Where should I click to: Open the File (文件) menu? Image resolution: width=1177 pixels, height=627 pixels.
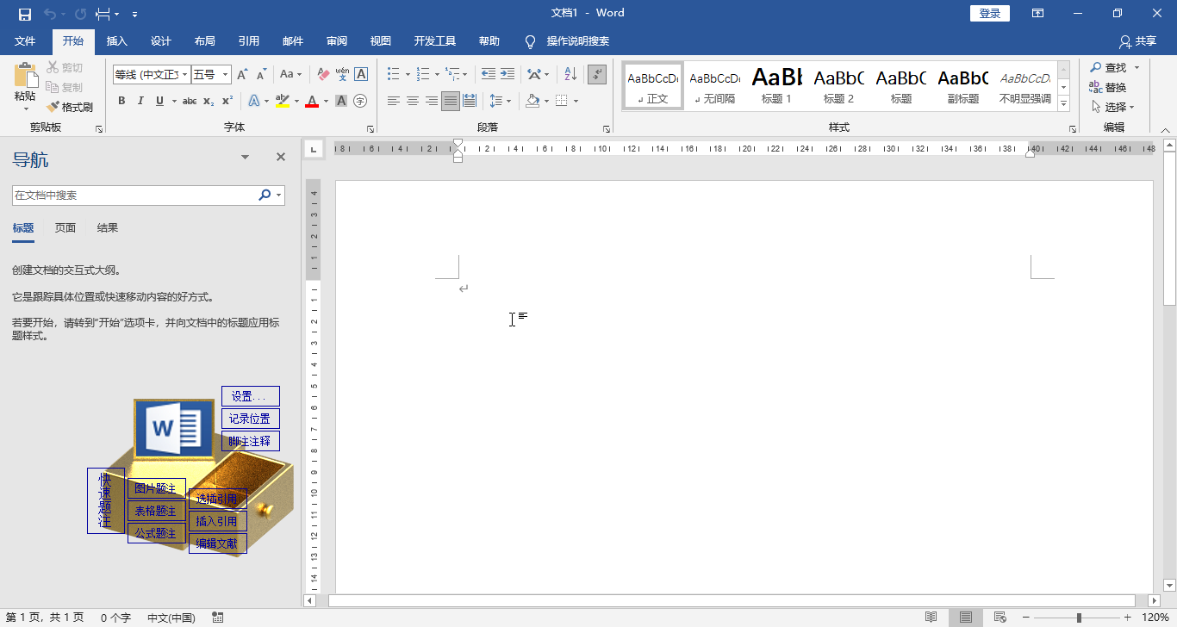[25, 41]
